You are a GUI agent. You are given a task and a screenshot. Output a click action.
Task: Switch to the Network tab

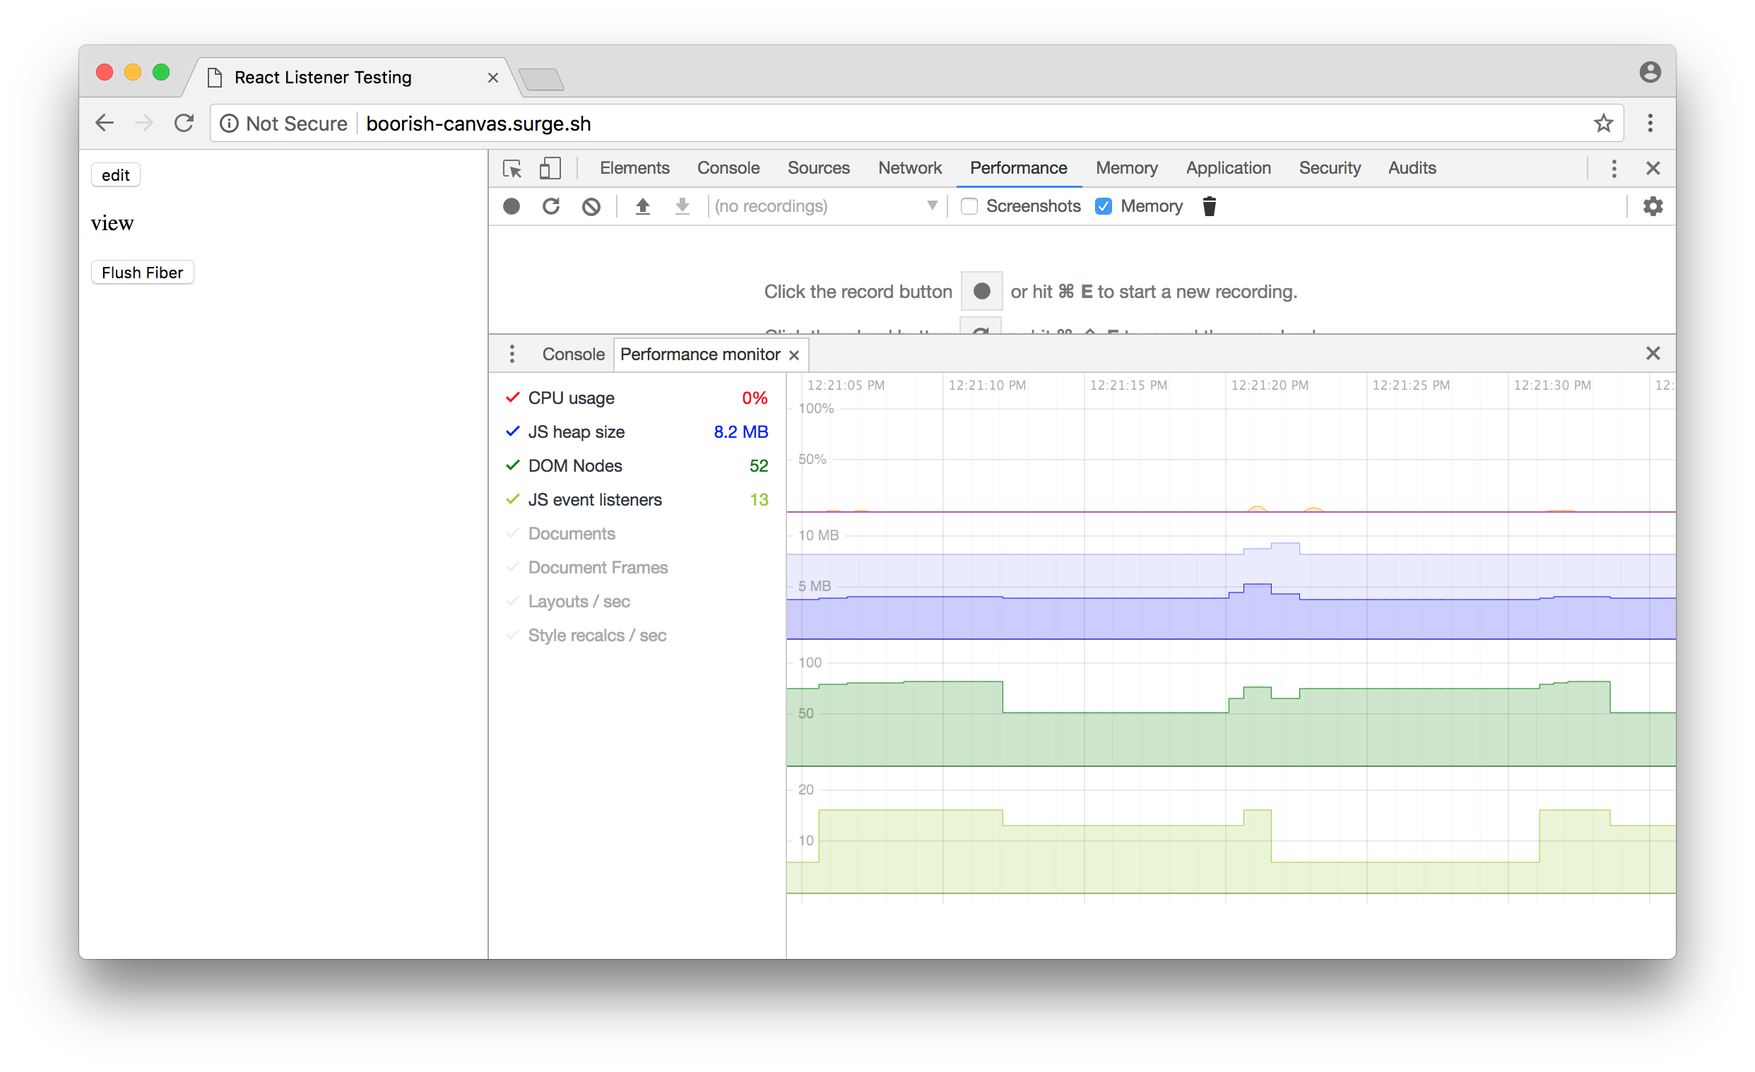(x=909, y=168)
